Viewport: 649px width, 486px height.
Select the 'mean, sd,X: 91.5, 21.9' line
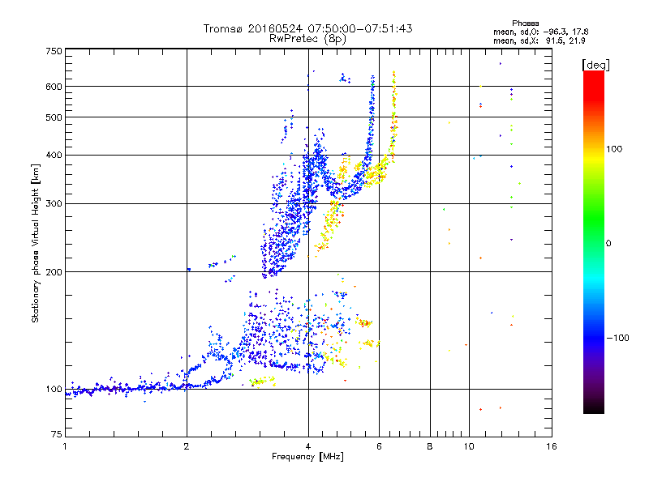[x=539, y=40]
